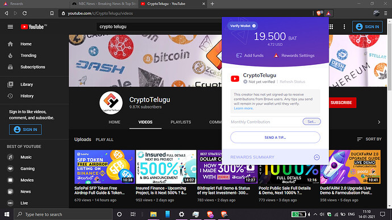
Task: Open the YouTube apps grid icon
Action: pyautogui.click(x=331, y=27)
